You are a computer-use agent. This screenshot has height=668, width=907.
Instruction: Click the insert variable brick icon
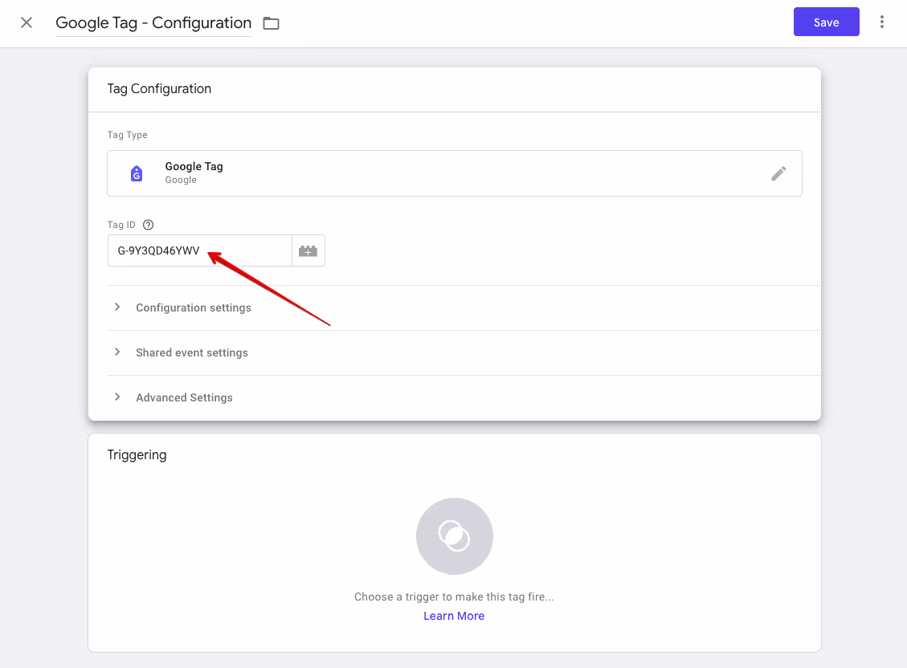308,250
